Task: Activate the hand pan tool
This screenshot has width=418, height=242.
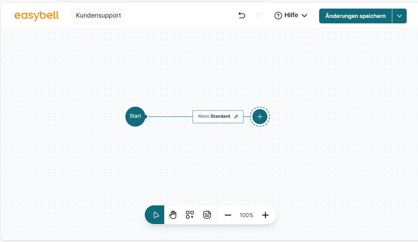Action: pyautogui.click(x=173, y=215)
